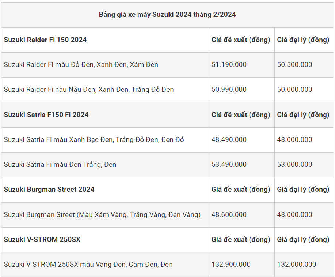This screenshot has height=277, width=335.
Task: Click the suggested price 53.490.000
Action: pyautogui.click(x=229, y=165)
